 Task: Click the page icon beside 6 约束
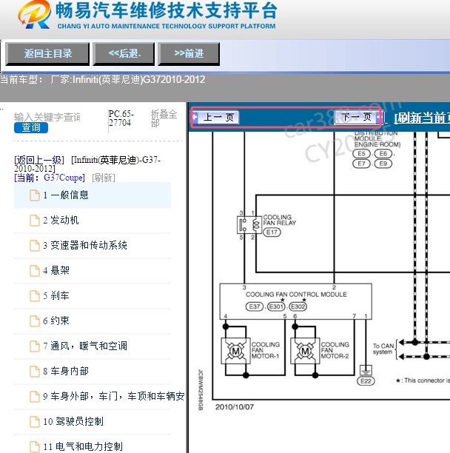pos(35,321)
